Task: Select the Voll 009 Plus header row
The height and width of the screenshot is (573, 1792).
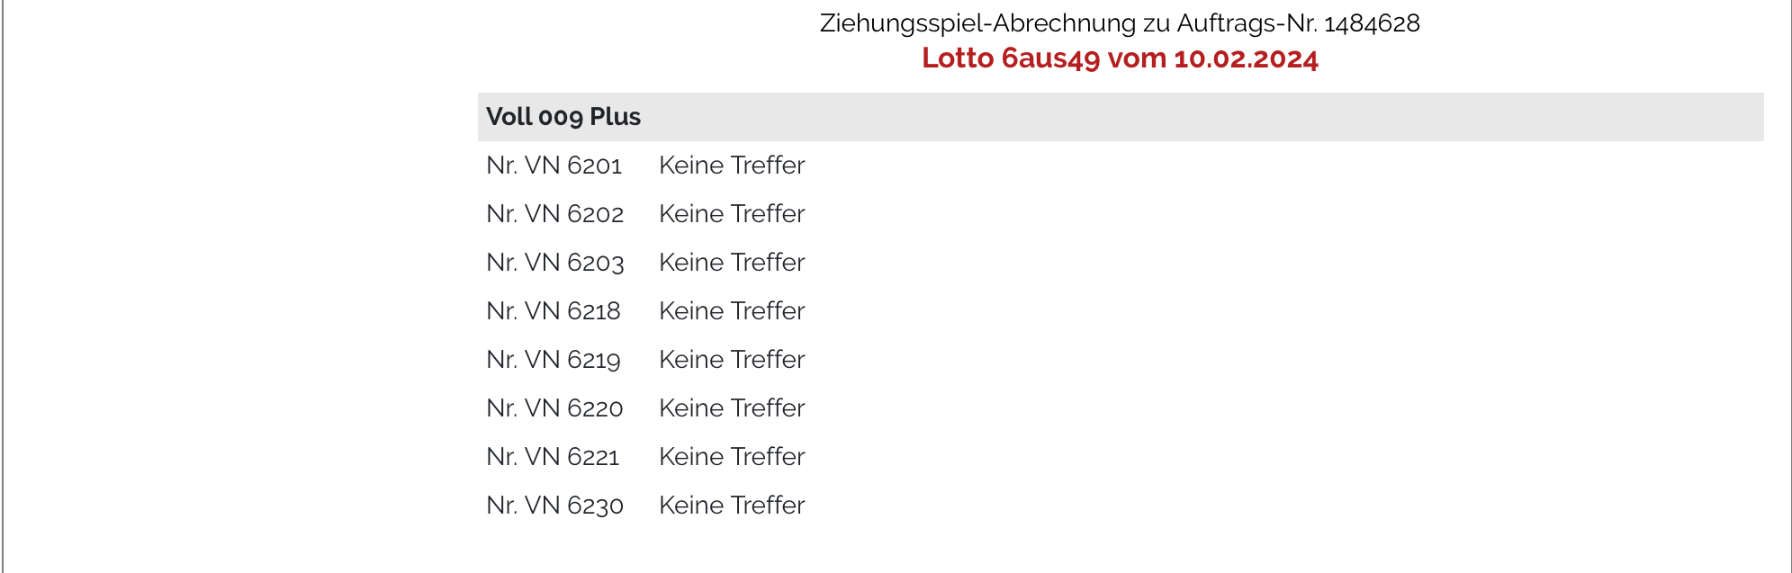Action: tap(1121, 117)
